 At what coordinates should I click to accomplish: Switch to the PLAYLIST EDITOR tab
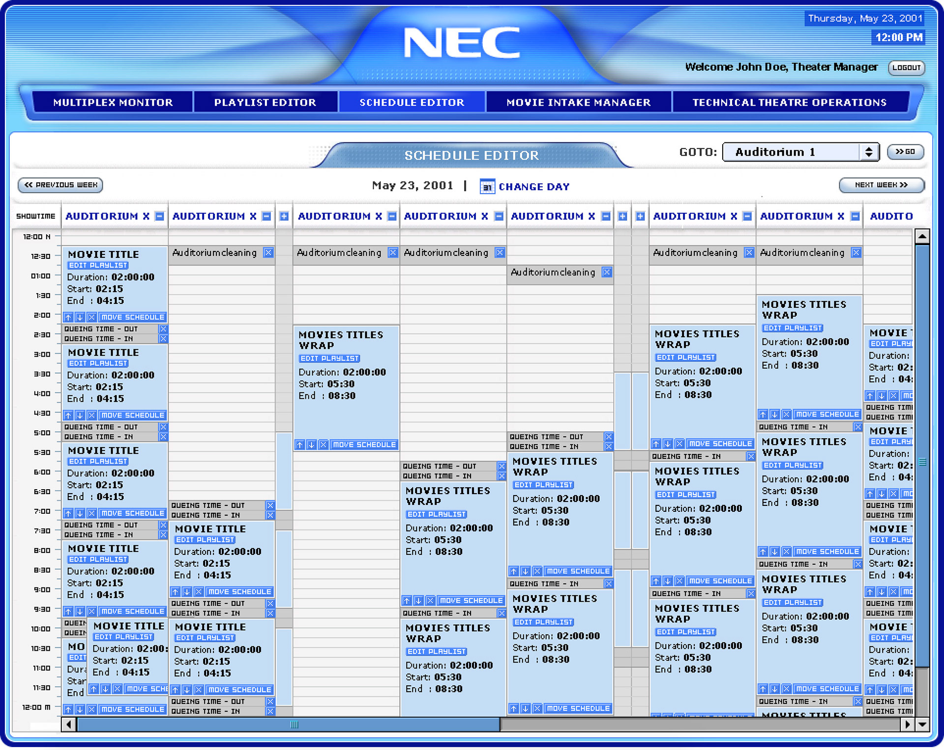pyautogui.click(x=265, y=102)
